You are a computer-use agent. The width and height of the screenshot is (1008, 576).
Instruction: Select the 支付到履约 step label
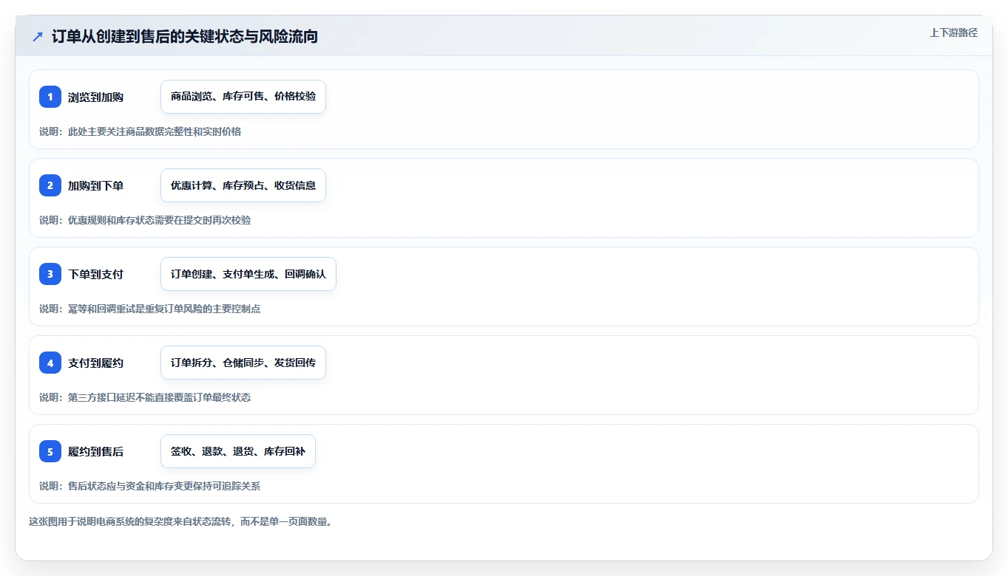pos(95,363)
